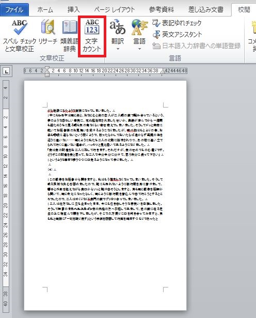Open 英文アシスタント

tap(177, 34)
